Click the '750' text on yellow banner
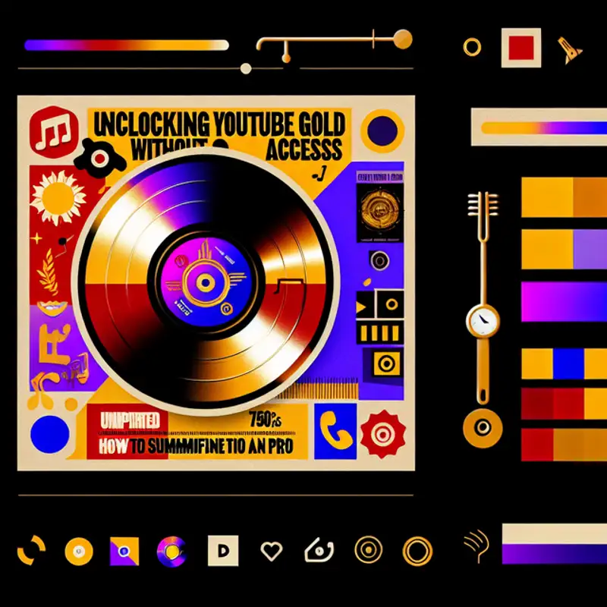This screenshot has height=607, width=607. (262, 420)
